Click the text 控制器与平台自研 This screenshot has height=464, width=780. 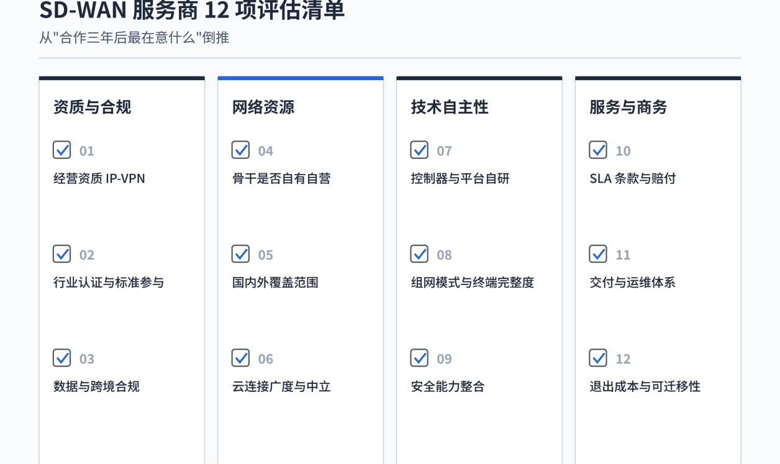[x=460, y=178]
